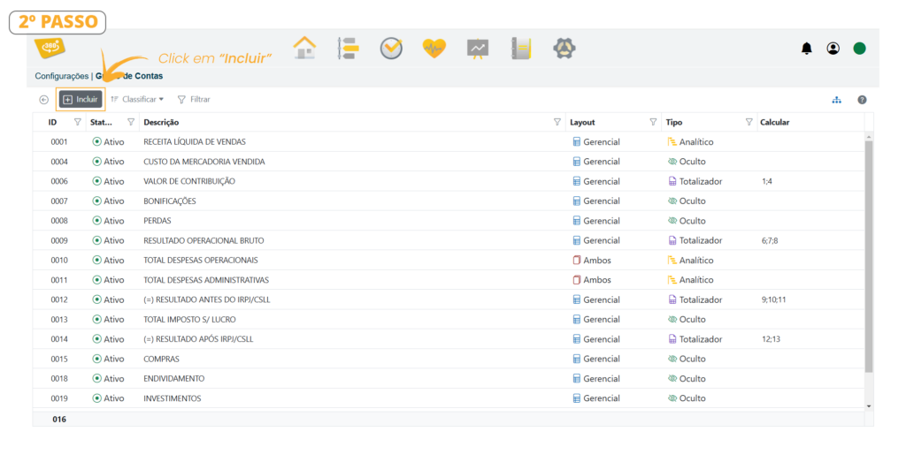Click the Configurações breadcrumb link
The width and height of the screenshot is (906, 462).
click(x=62, y=76)
